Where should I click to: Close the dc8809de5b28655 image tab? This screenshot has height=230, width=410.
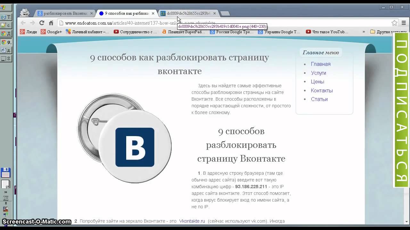point(214,13)
